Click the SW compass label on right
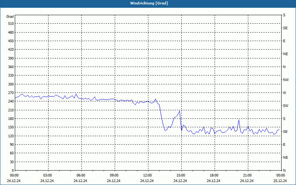 click(286, 106)
